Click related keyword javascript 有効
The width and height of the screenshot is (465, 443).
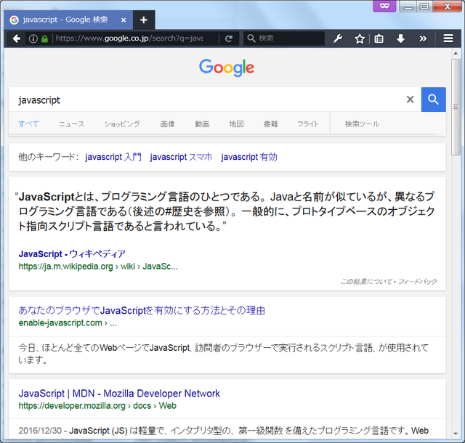pos(249,157)
